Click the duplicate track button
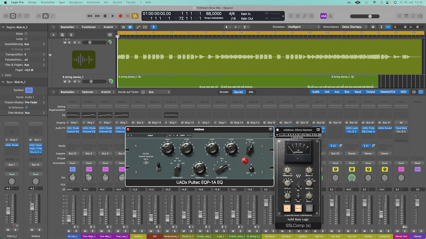Viewport: 426px width, 239px height. coord(62,35)
